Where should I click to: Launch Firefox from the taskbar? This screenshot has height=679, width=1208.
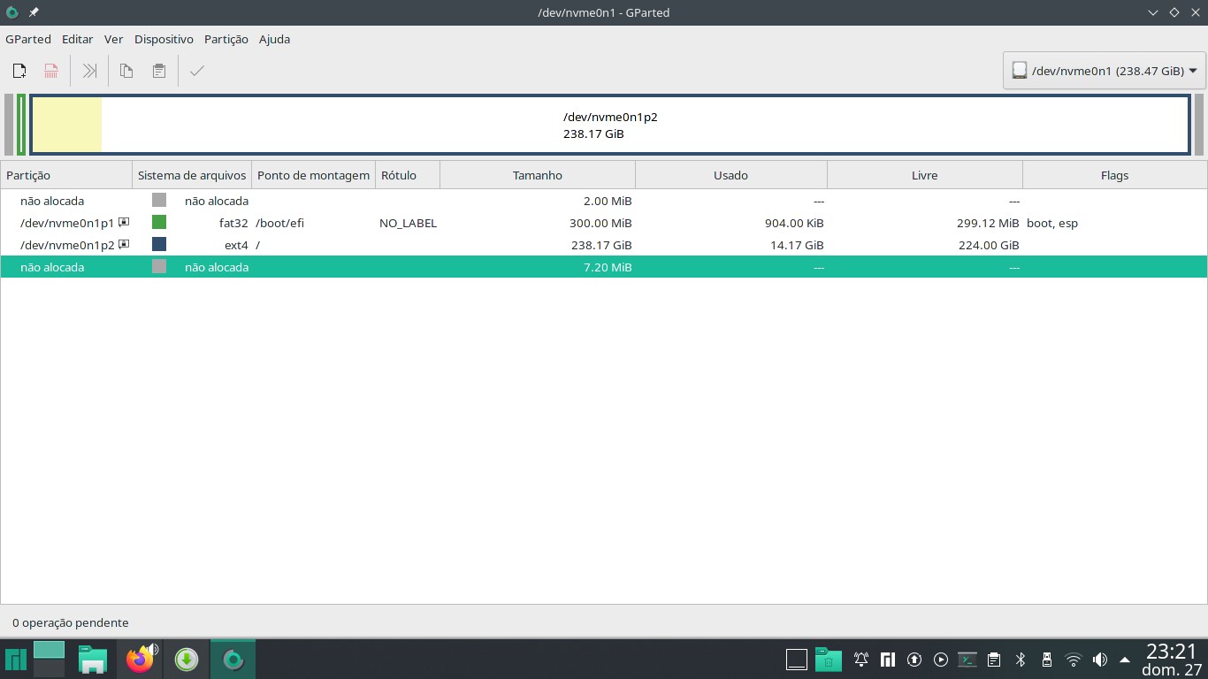(x=140, y=660)
